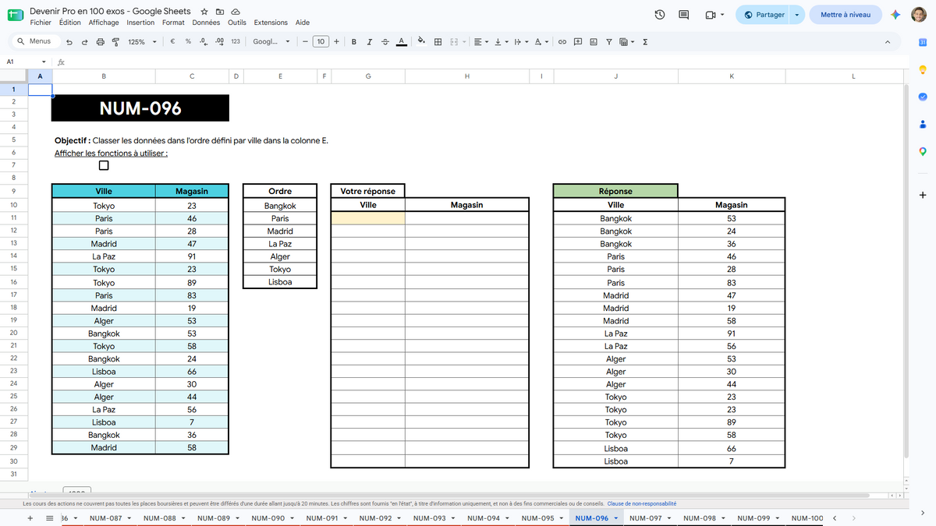Open the Name Box A1 dropdown arrow
Viewport: 936px width, 526px height.
[x=43, y=62]
